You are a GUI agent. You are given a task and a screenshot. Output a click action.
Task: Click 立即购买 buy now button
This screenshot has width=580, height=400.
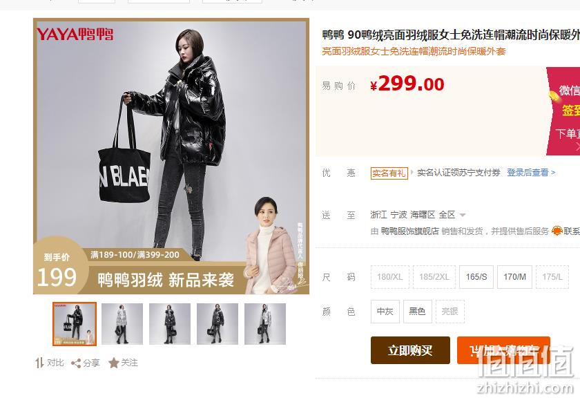pyautogui.click(x=410, y=350)
